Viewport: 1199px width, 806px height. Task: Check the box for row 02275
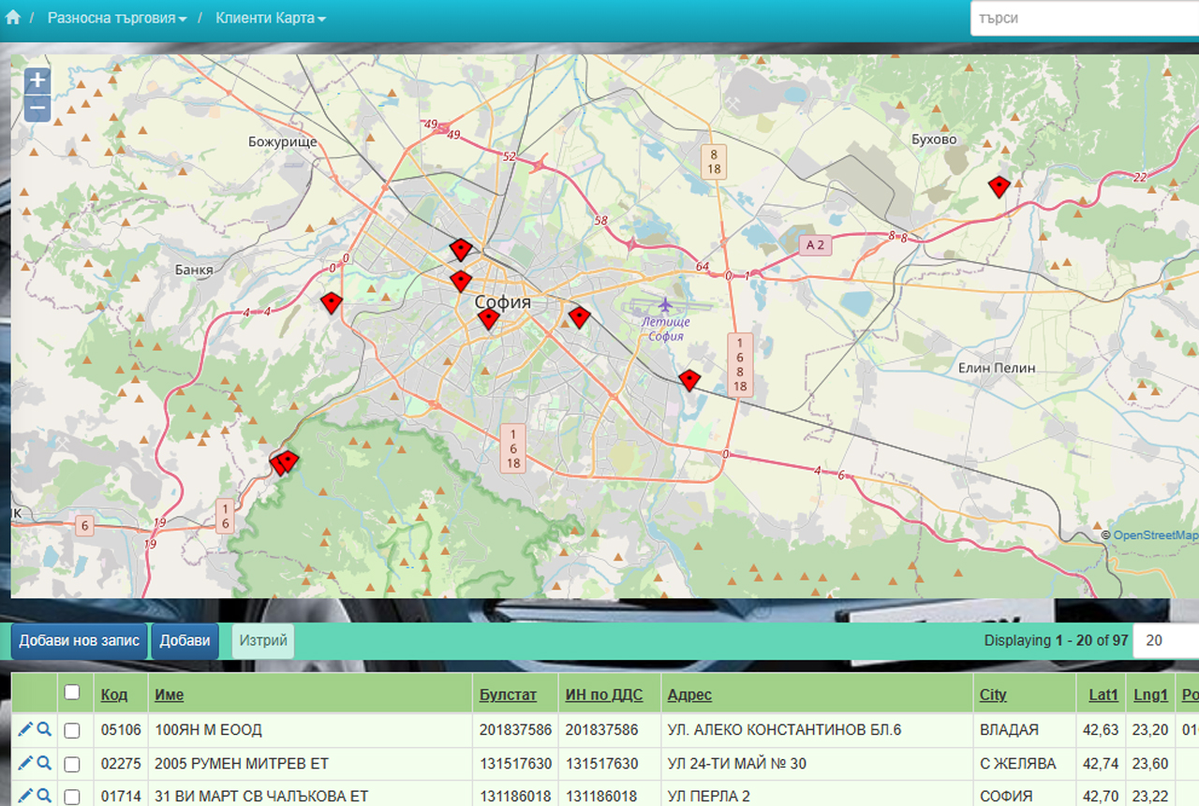tap(72, 764)
